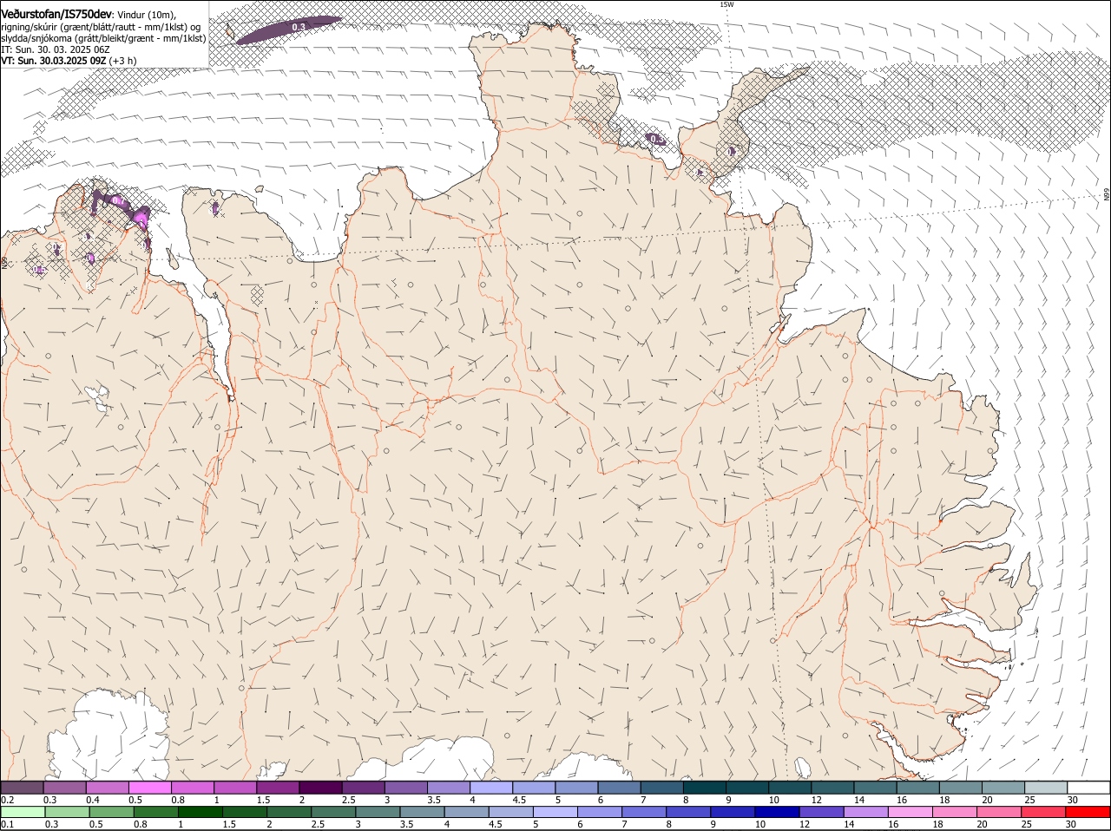1111x831 pixels.
Task: Click the '25' value in lower legend
Action: pos(1029,825)
